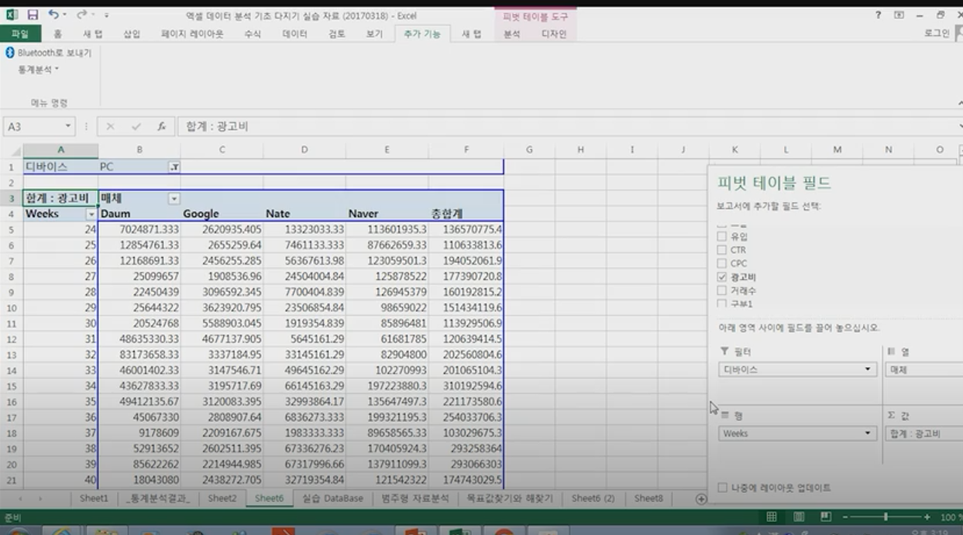This screenshot has height=535, width=963.
Task: Click the cell labeled Google
Action: coord(222,214)
